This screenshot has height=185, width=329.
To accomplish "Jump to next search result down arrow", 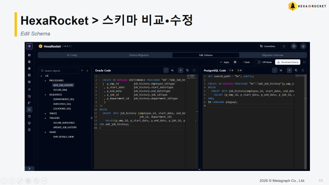I will pyautogui.click(x=87, y=71).
